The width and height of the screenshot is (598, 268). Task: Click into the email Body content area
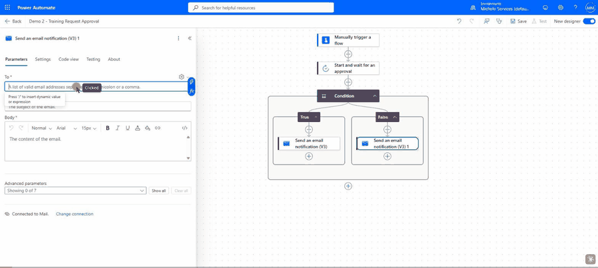tap(95, 147)
